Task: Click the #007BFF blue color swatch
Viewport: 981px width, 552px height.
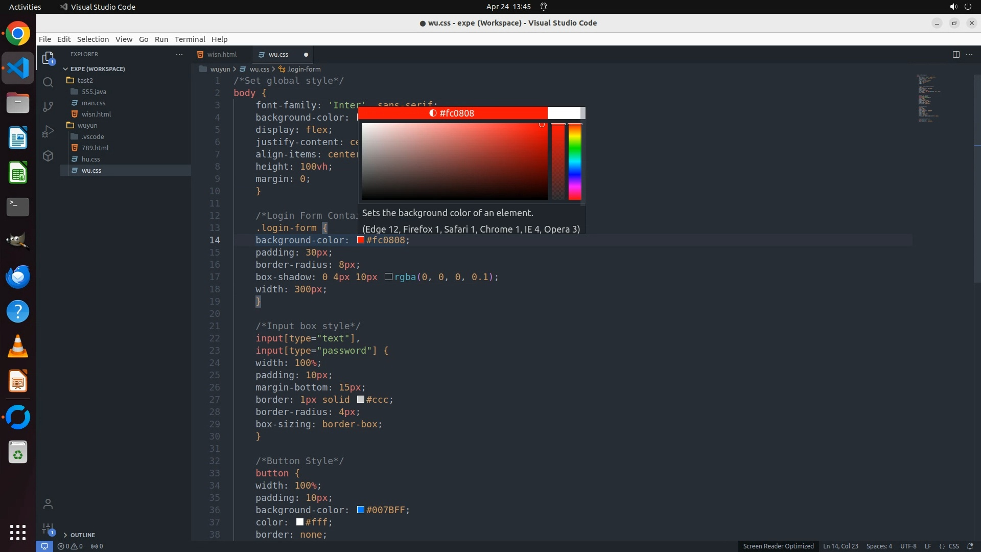Action: pyautogui.click(x=361, y=510)
